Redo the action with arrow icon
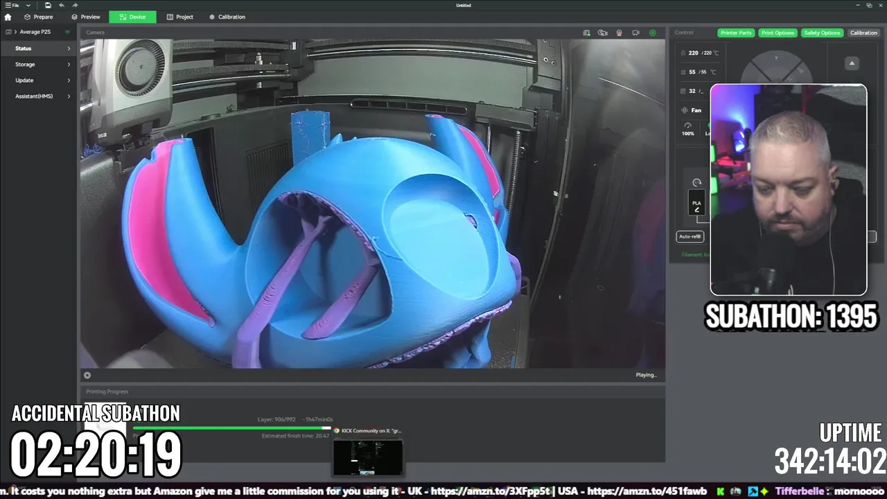This screenshot has width=887, height=499. (75, 5)
